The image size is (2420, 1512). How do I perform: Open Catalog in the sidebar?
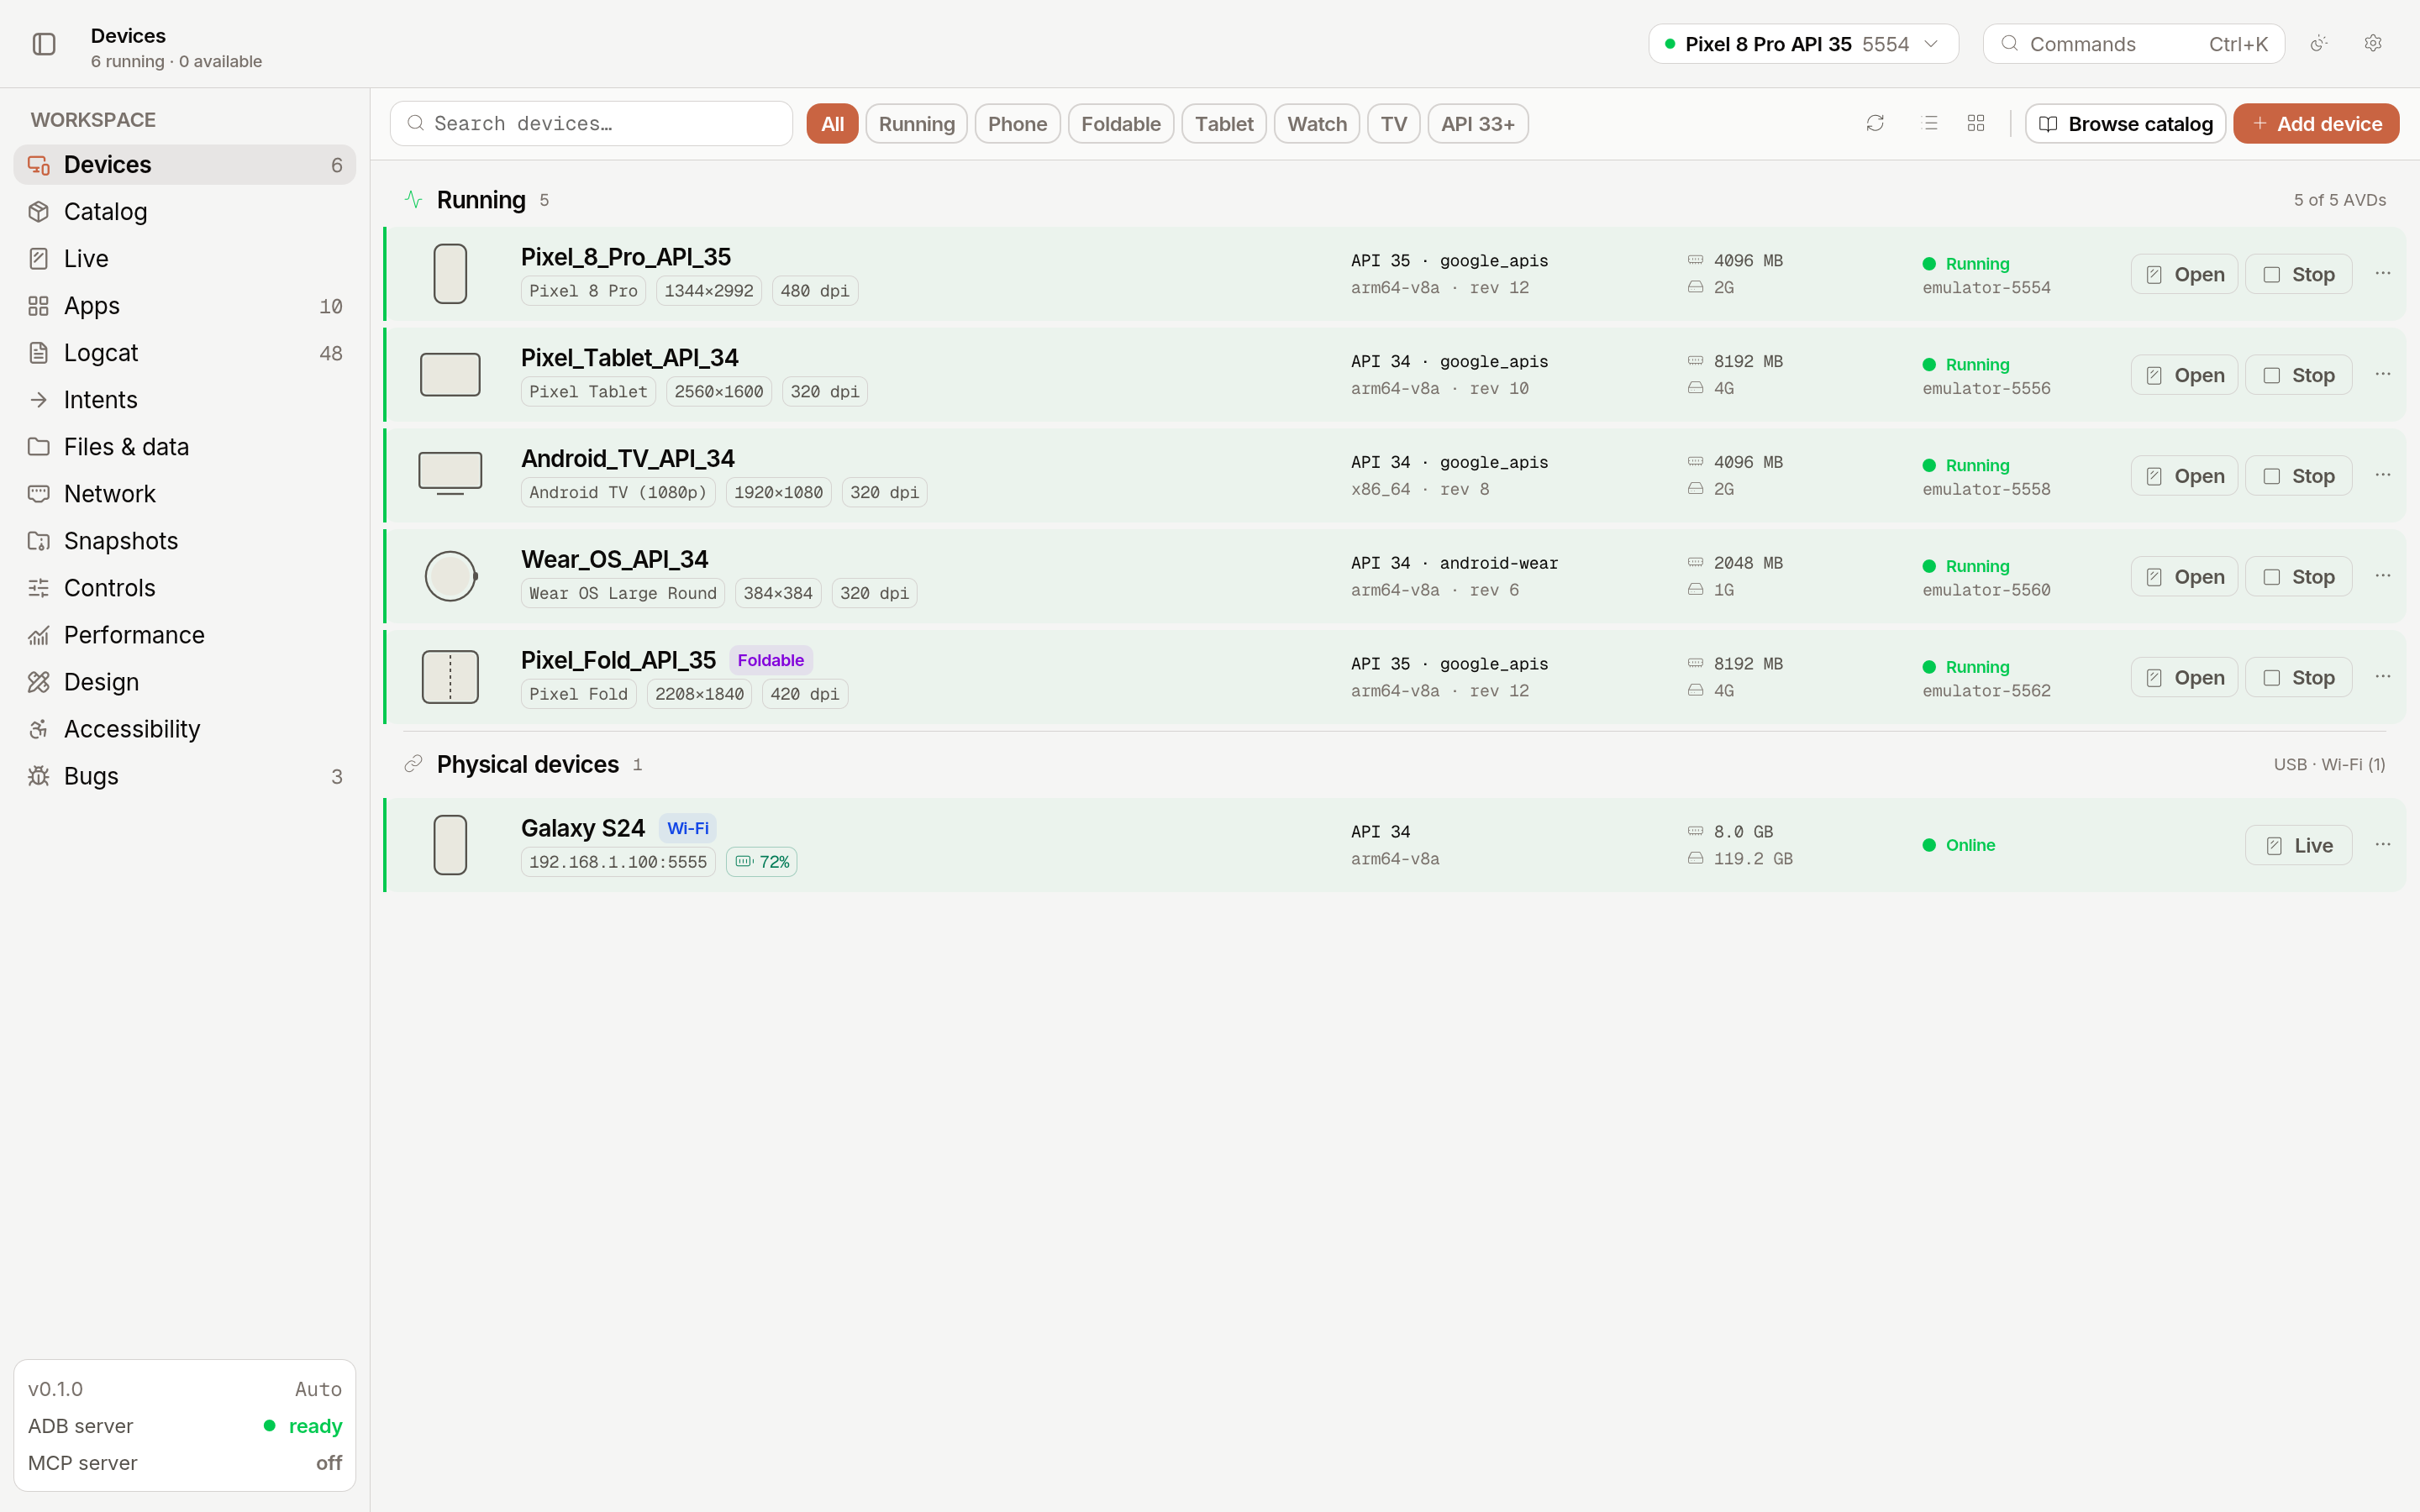pyautogui.click(x=185, y=212)
